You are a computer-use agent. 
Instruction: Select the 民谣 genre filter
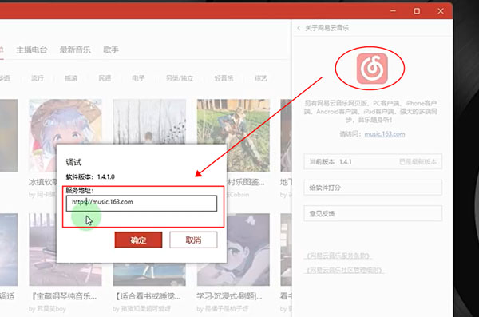pyautogui.click(x=105, y=78)
